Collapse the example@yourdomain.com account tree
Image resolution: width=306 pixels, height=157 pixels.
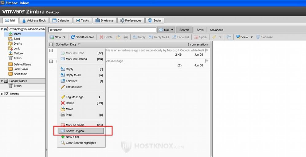[2, 29]
